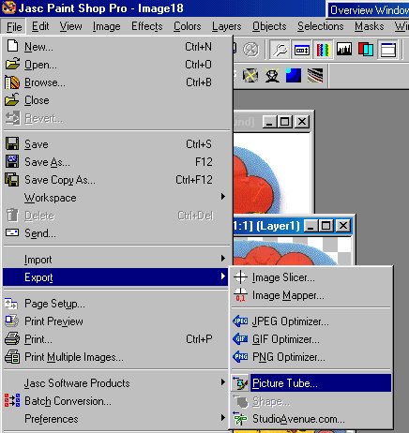Open the Effects menu
Viewport: 409px width, 433px height.
click(x=147, y=26)
